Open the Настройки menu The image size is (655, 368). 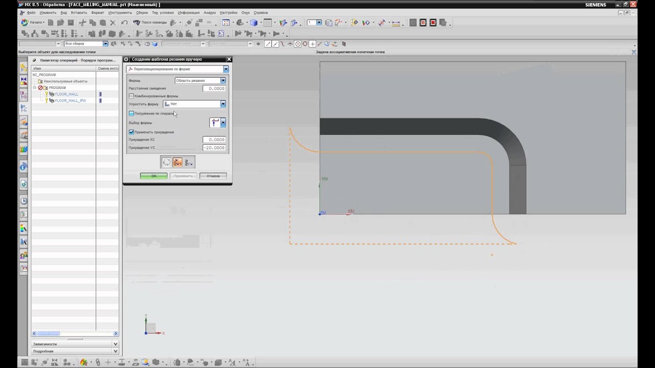(228, 12)
